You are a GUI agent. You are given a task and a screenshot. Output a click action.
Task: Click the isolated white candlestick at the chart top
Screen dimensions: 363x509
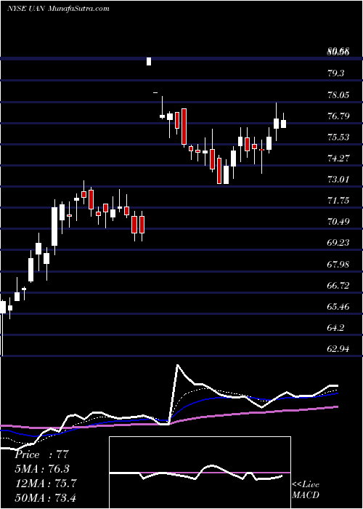149,61
